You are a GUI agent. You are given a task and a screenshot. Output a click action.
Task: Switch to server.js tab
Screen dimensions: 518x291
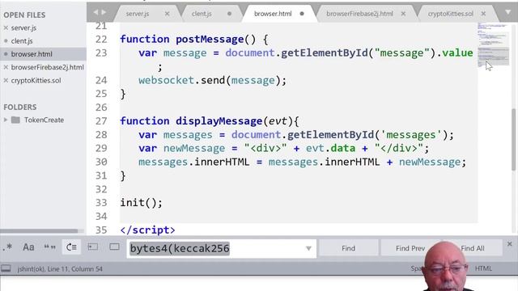[x=138, y=14]
